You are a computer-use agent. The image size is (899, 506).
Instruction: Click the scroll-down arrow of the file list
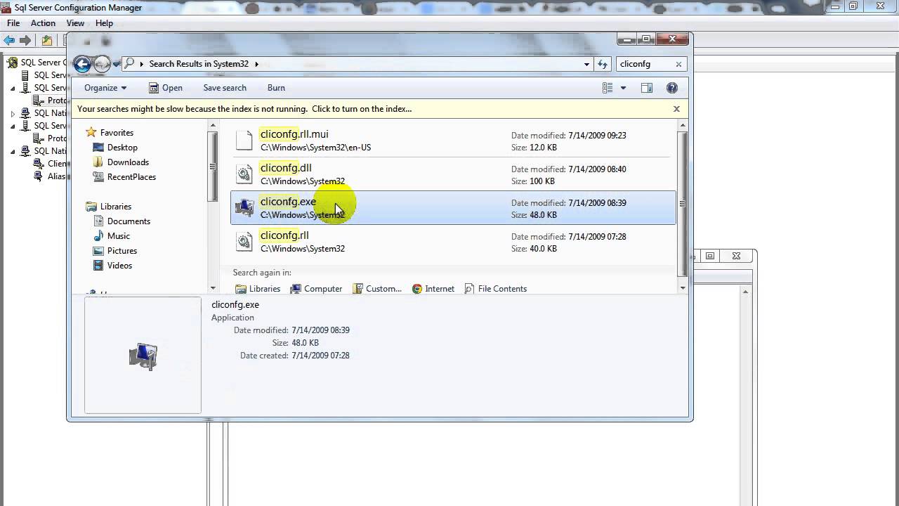(682, 288)
